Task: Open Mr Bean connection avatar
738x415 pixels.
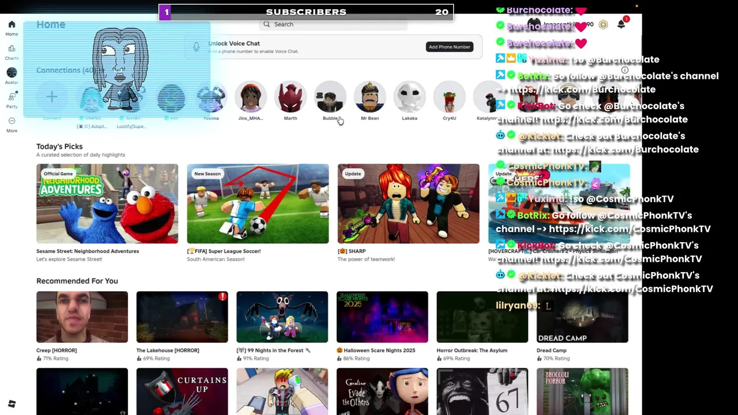Action: 370,97
